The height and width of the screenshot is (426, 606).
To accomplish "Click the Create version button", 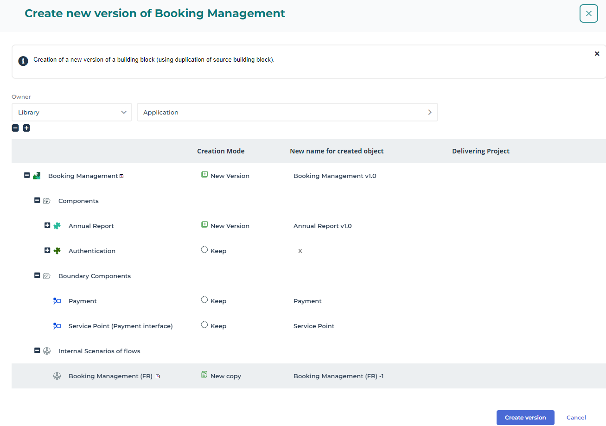I will coord(525,418).
